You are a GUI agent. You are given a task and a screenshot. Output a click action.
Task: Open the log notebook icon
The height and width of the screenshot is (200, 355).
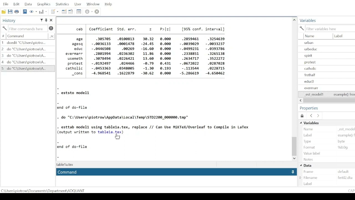(25, 12)
